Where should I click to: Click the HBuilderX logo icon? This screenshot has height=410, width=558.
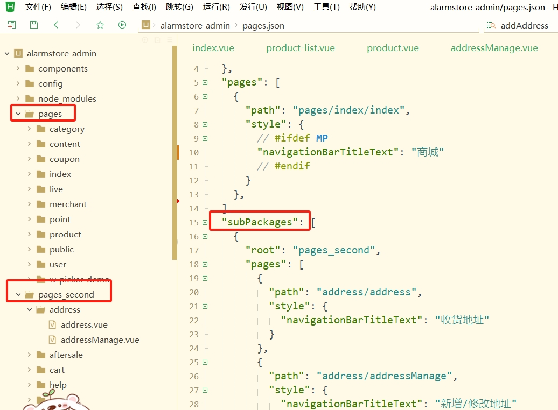[10, 6]
